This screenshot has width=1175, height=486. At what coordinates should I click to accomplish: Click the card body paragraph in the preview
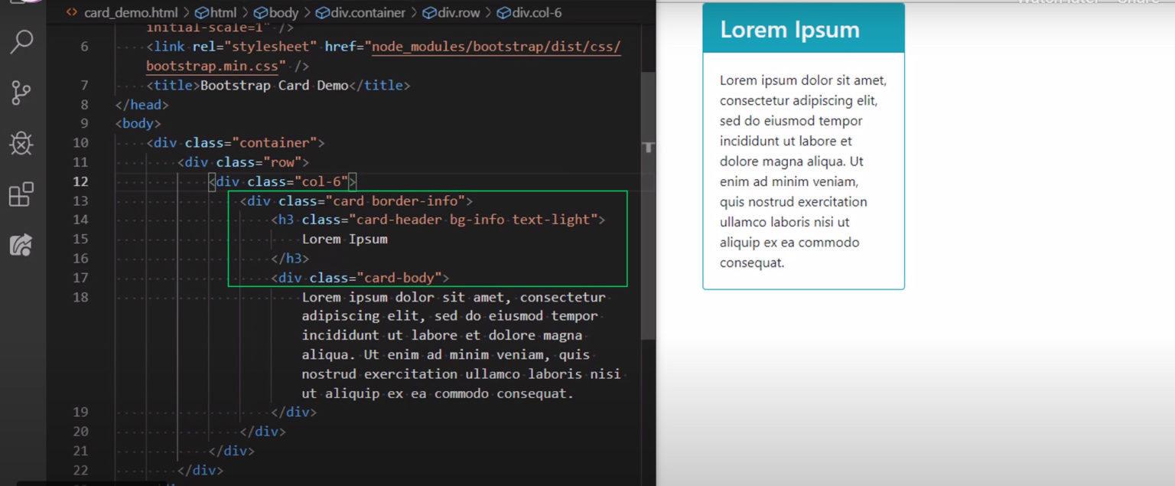pos(803,171)
